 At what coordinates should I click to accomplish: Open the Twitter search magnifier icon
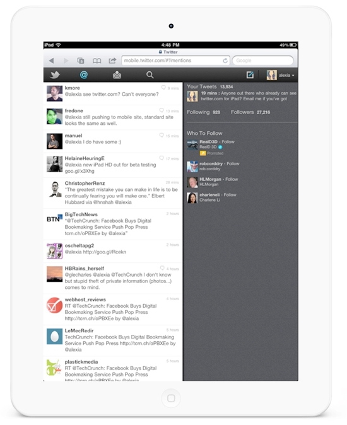coord(150,75)
